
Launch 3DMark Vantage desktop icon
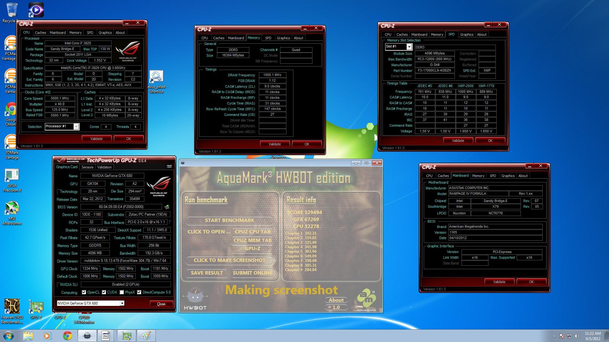pyautogui.click(x=12, y=146)
